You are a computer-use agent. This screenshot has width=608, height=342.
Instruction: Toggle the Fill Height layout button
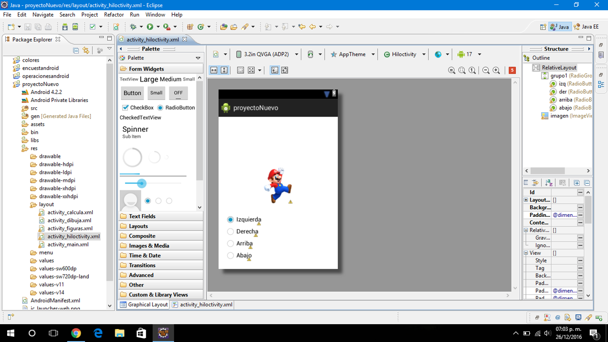coord(224,70)
